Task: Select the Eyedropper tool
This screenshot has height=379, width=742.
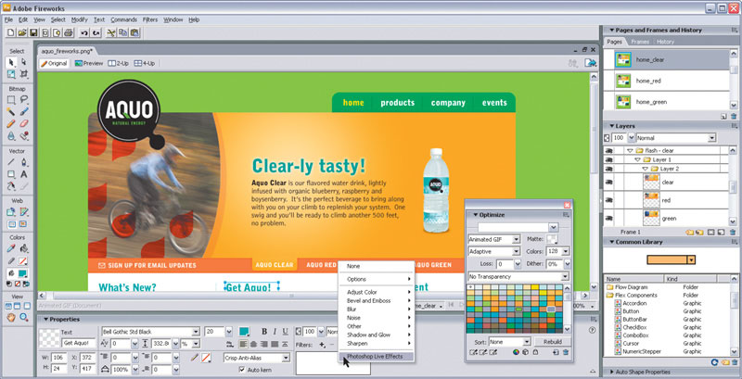Action: tap(11, 248)
